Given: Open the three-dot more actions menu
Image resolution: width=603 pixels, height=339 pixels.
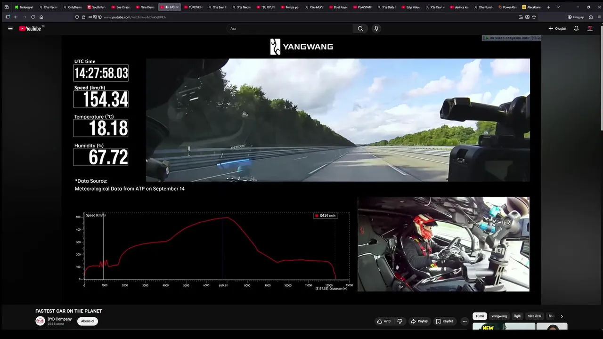Looking at the screenshot, I should tap(464, 321).
